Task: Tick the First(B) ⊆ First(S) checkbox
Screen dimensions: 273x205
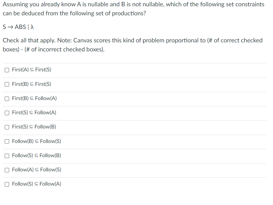Action: (x=7, y=84)
